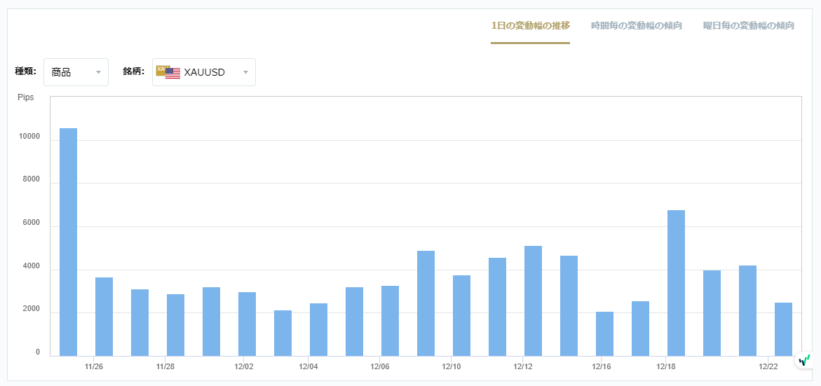Screen dimensions: 821x386
Task: Switch to 時間毎の変動幅の傾向 tab
Action: pyautogui.click(x=636, y=26)
